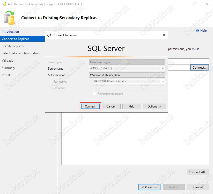Image resolution: width=213 pixels, height=194 pixels.
Task: Click the wizard title bar app icon
Action: coord(4,4)
